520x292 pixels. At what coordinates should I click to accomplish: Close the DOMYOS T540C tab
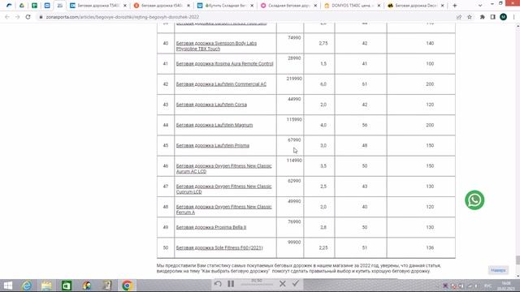click(379, 6)
